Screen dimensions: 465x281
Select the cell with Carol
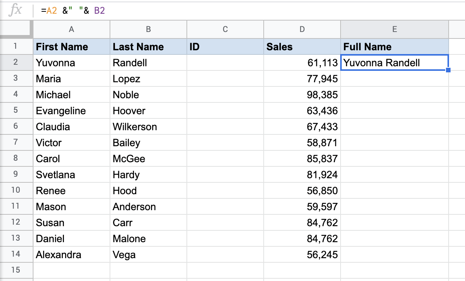72,158
